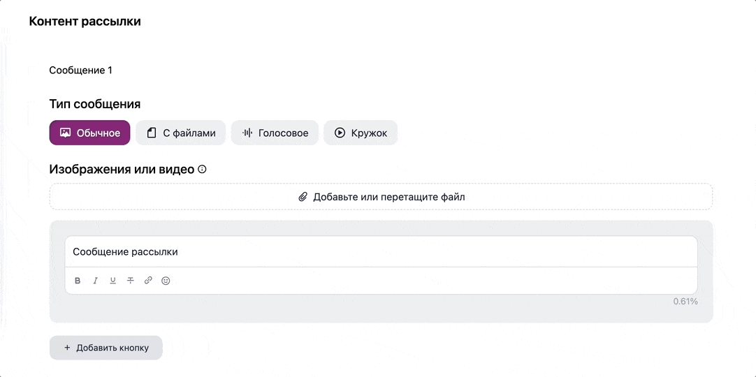Click the Контент рассылки heading
This screenshot has height=377, width=756.
point(85,22)
